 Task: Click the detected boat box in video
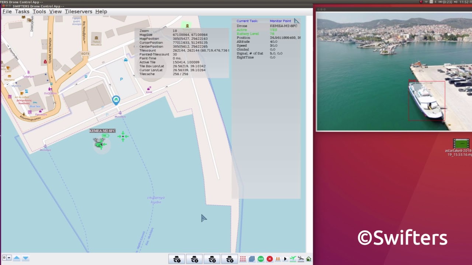tap(426, 101)
